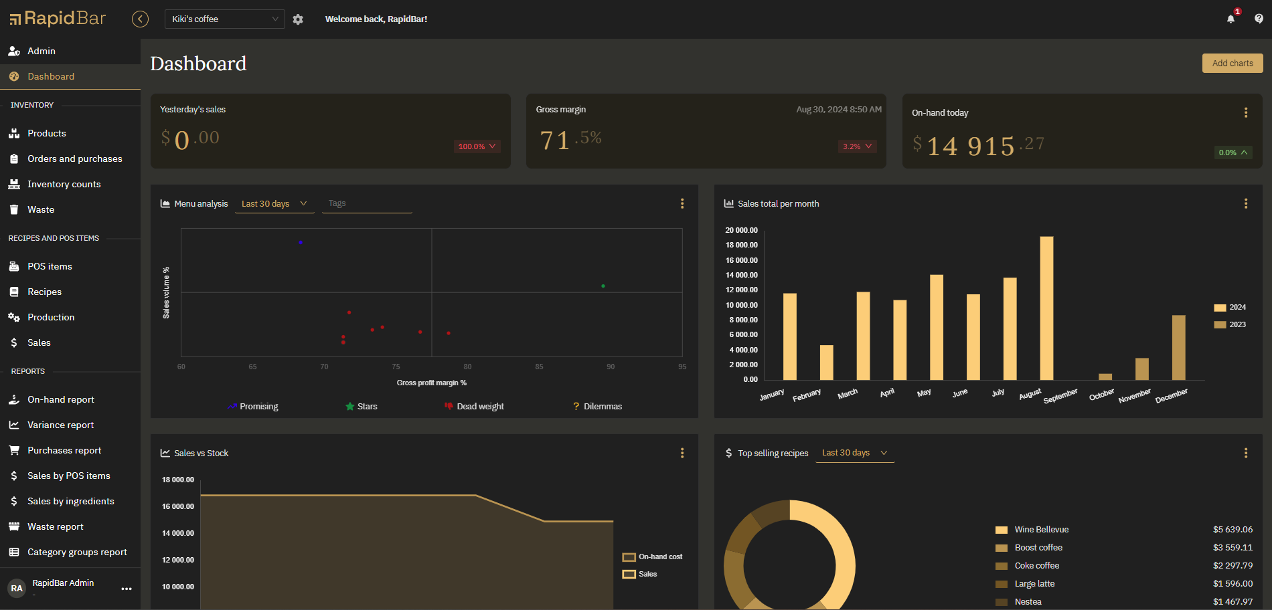Open Menu analysis chart three-dot menu
Image resolution: width=1272 pixels, height=610 pixels.
[682, 203]
